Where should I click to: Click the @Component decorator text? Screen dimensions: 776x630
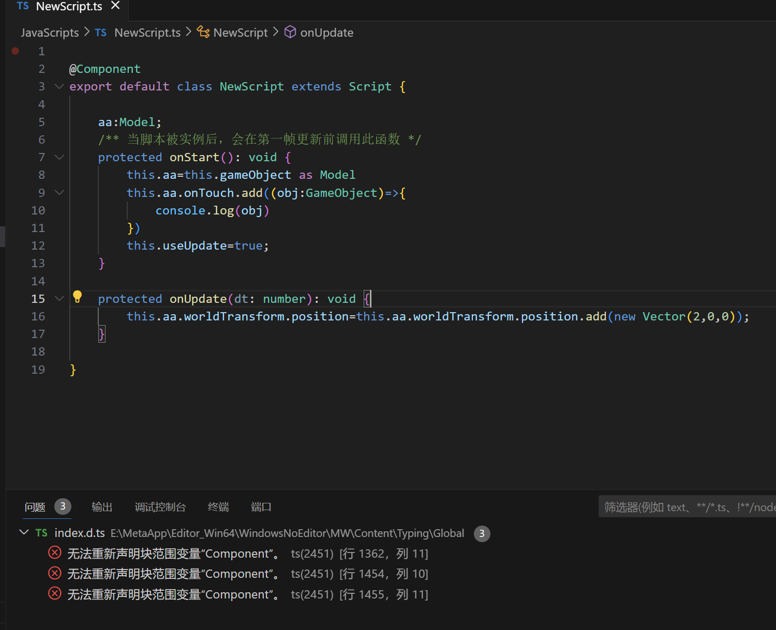click(x=105, y=69)
